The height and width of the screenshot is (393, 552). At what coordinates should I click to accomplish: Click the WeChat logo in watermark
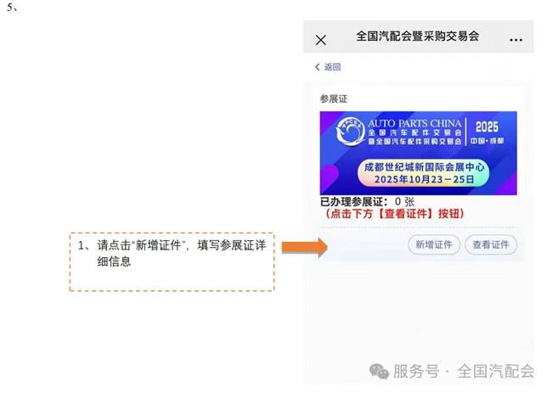pos(379,371)
